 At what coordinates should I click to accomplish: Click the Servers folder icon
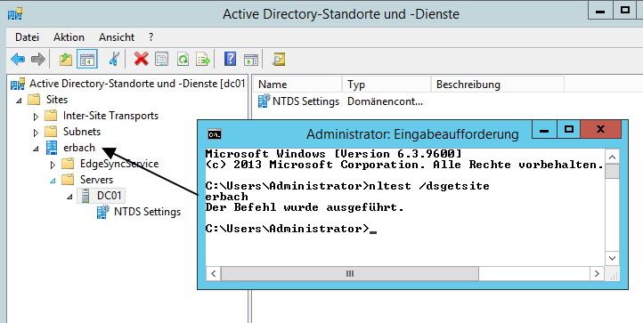pyautogui.click(x=68, y=180)
